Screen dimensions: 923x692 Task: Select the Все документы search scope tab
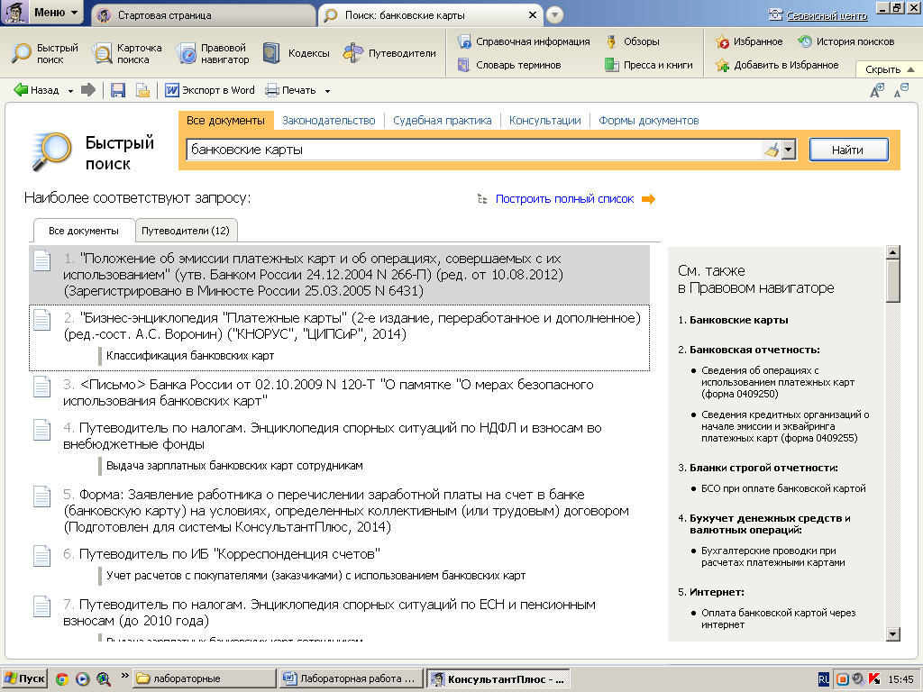coord(225,121)
